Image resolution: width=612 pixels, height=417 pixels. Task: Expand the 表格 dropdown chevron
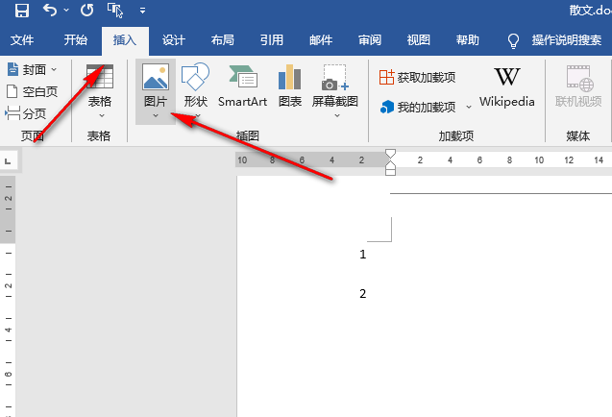click(x=102, y=115)
